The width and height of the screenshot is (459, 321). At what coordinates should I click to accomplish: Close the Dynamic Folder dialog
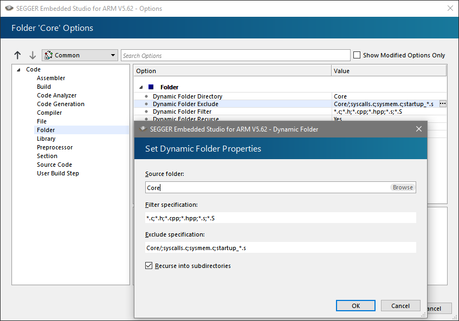point(418,129)
